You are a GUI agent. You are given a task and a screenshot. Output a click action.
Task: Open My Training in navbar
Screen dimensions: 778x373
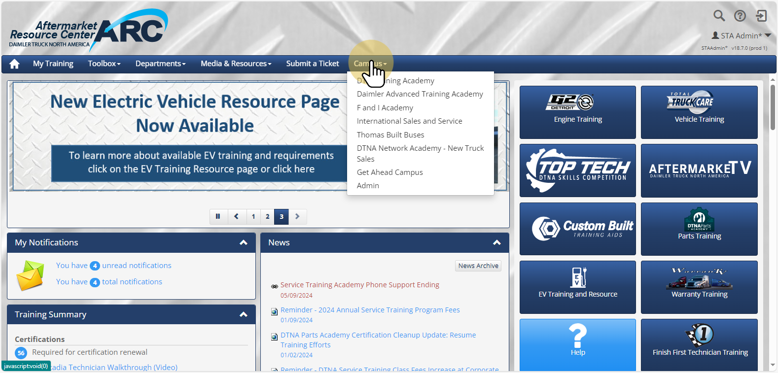[53, 64]
